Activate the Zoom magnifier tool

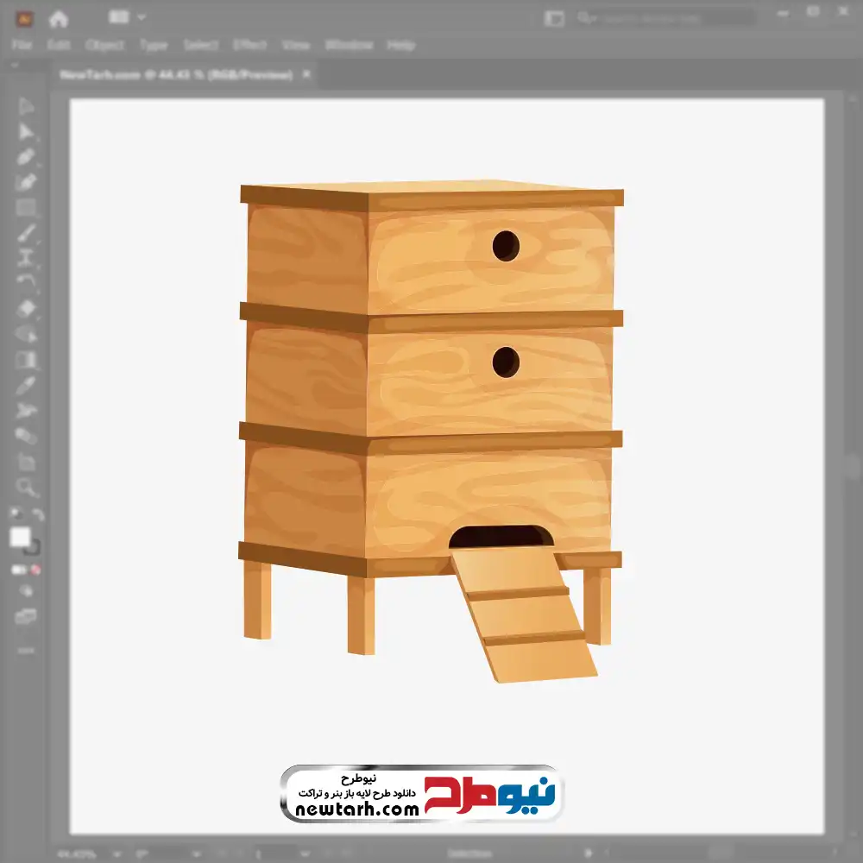26,487
